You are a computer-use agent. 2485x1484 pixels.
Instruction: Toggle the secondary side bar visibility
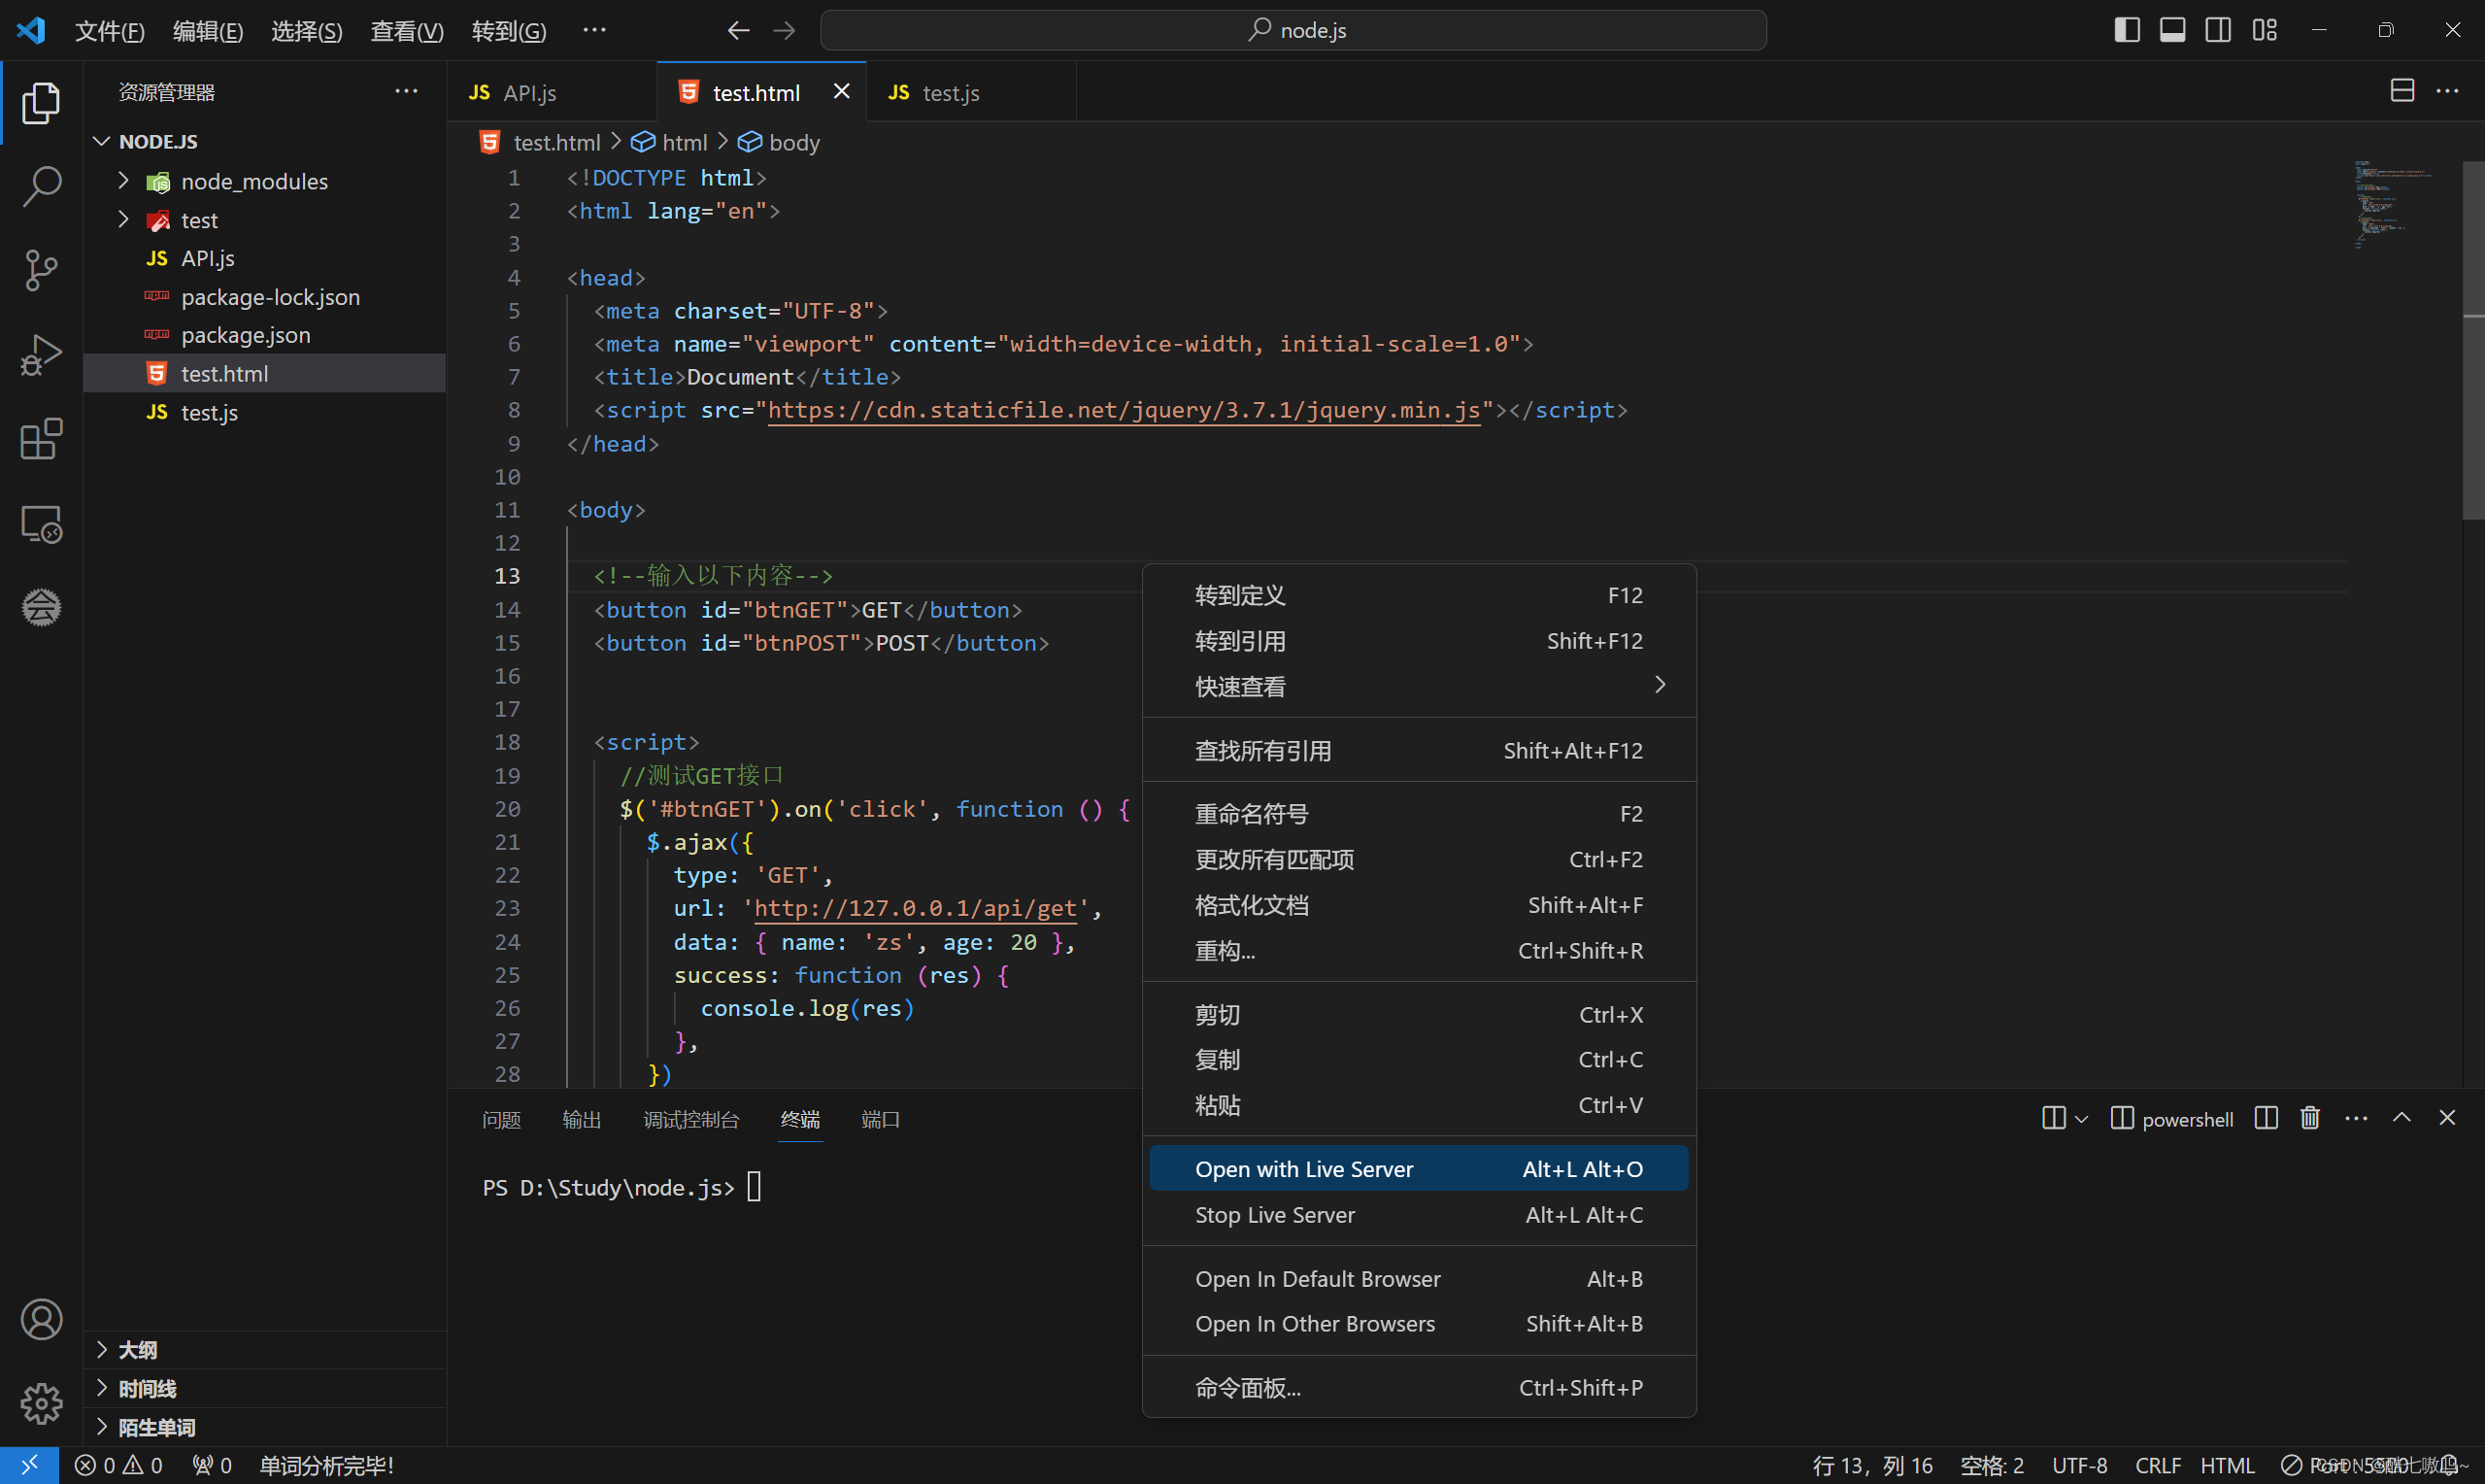coord(2218,30)
